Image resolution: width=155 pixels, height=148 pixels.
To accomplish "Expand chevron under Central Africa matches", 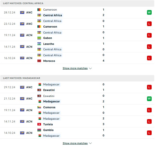I will [90, 68].
